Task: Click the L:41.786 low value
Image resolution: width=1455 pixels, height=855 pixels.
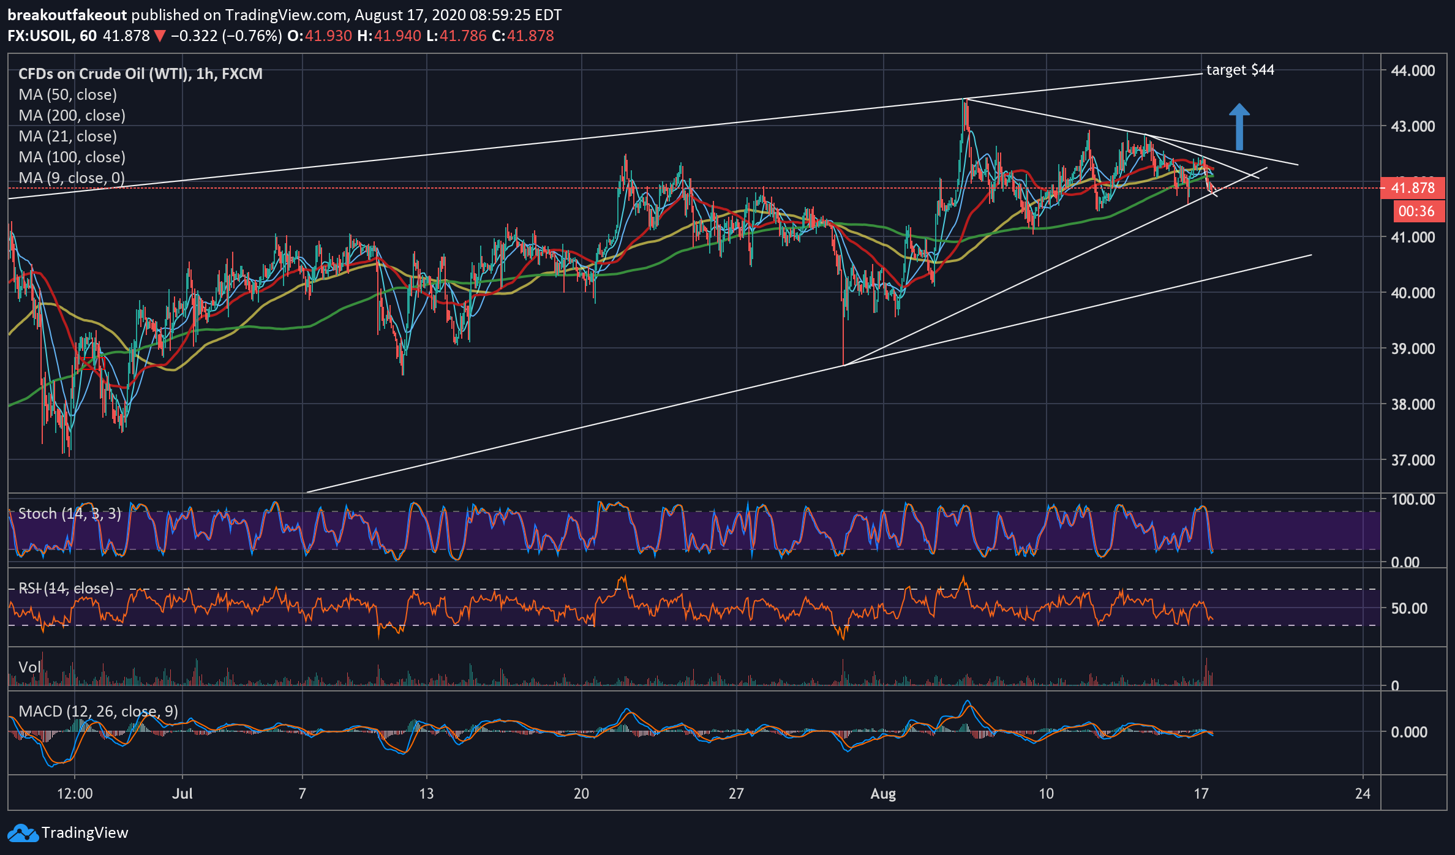Action: [457, 36]
